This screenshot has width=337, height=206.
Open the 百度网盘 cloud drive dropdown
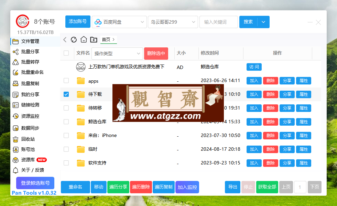click(x=119, y=22)
